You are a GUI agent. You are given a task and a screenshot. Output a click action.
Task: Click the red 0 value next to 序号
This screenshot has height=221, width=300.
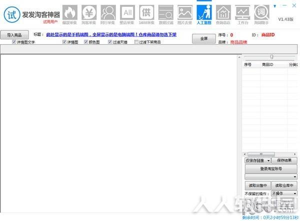point(231,35)
